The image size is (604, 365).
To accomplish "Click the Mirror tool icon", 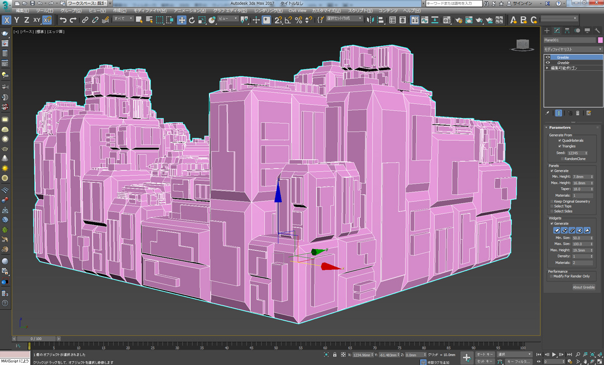I will coord(370,20).
